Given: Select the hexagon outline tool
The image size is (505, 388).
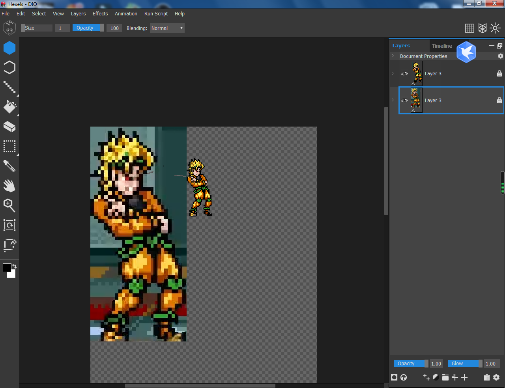Looking at the screenshot, I should (9, 67).
